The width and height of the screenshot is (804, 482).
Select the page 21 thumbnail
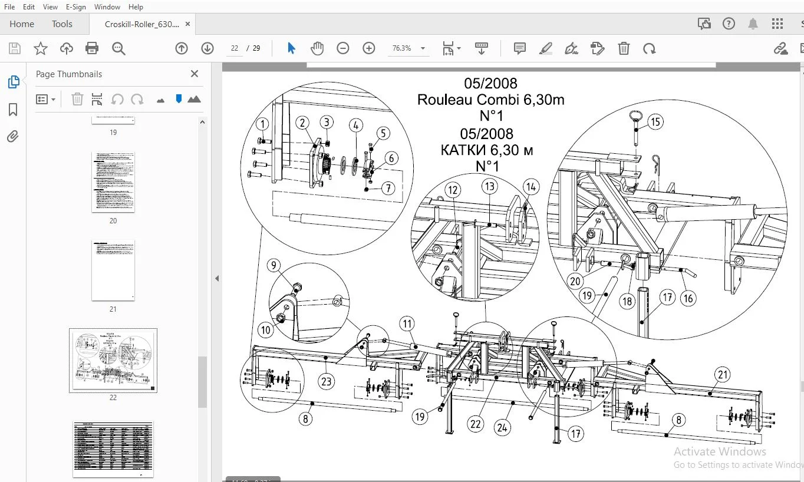113,270
